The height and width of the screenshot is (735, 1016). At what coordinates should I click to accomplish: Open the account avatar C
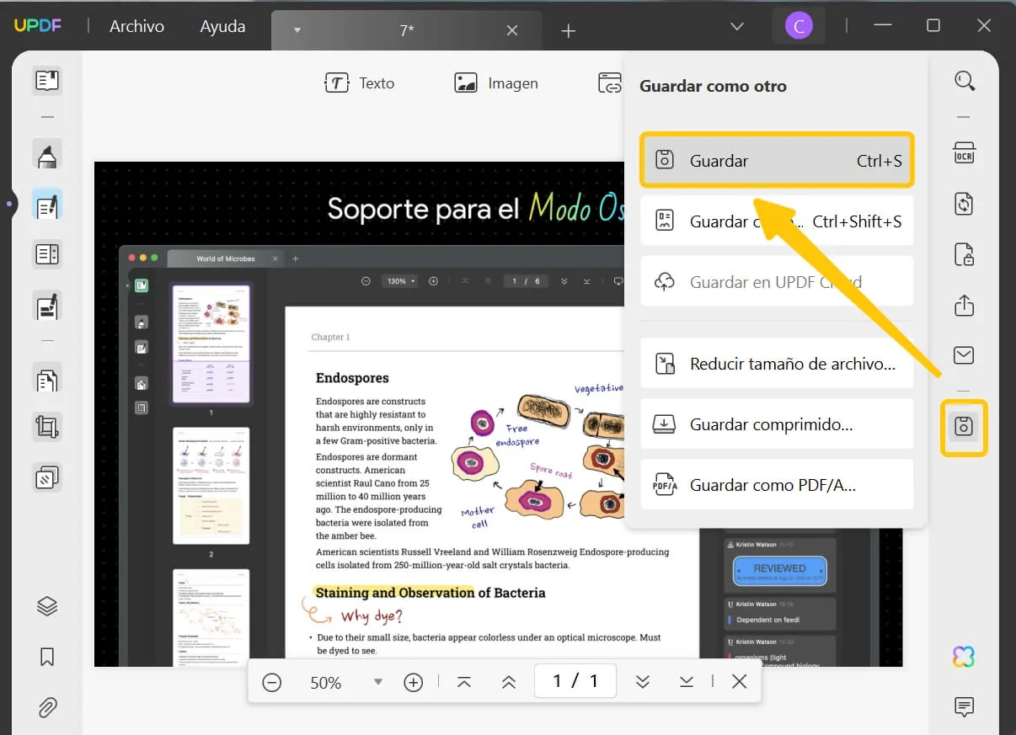799,26
